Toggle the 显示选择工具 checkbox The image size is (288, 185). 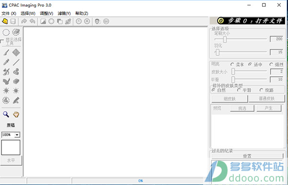(x=2, y=42)
